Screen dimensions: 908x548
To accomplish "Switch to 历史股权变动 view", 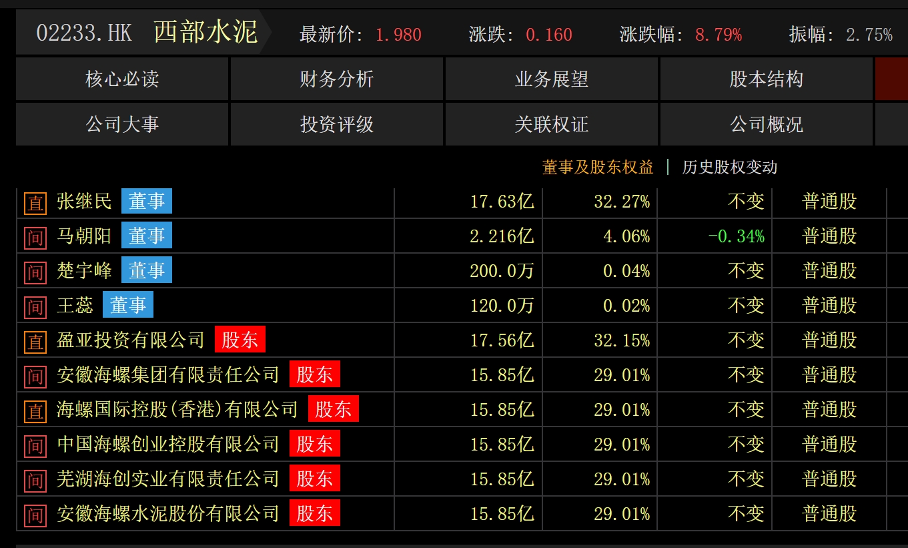I will 730,168.
